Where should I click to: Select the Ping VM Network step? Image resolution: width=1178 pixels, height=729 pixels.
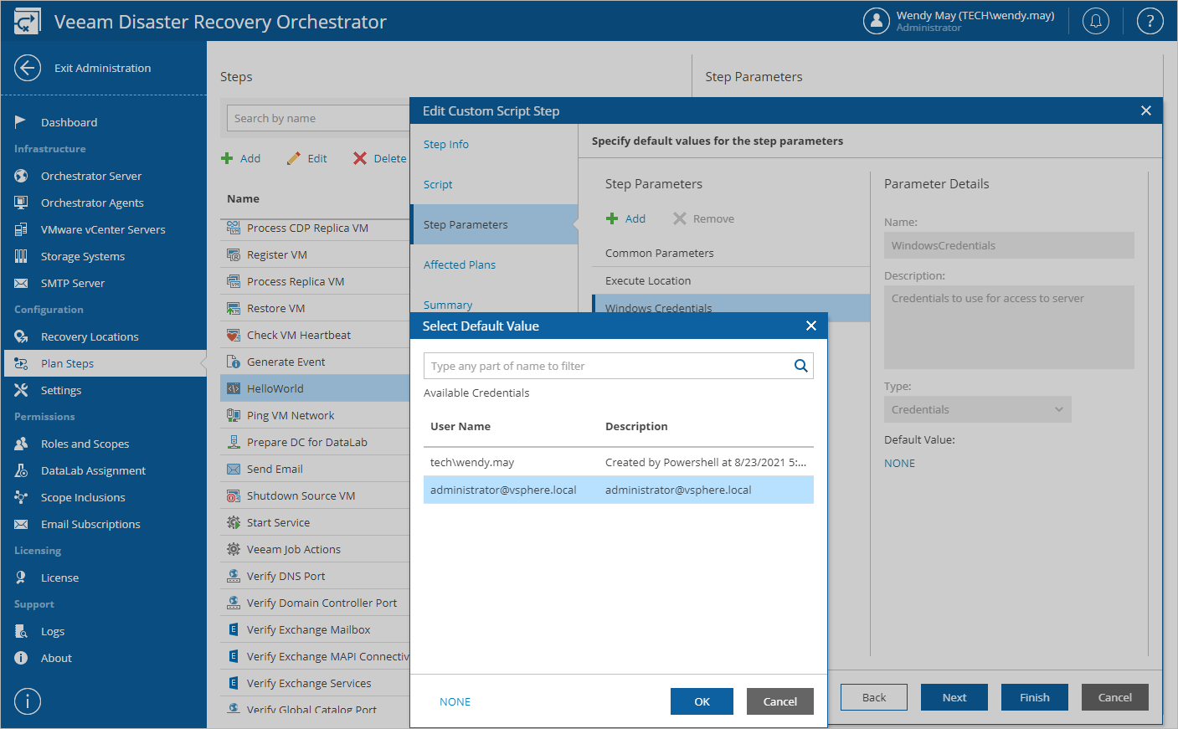tap(315, 415)
